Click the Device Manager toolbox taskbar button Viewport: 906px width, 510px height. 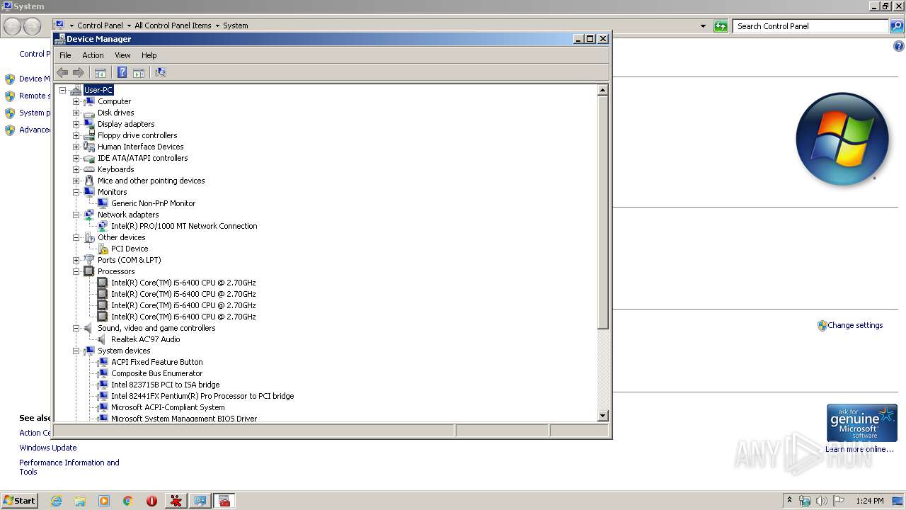pyautogui.click(x=224, y=501)
